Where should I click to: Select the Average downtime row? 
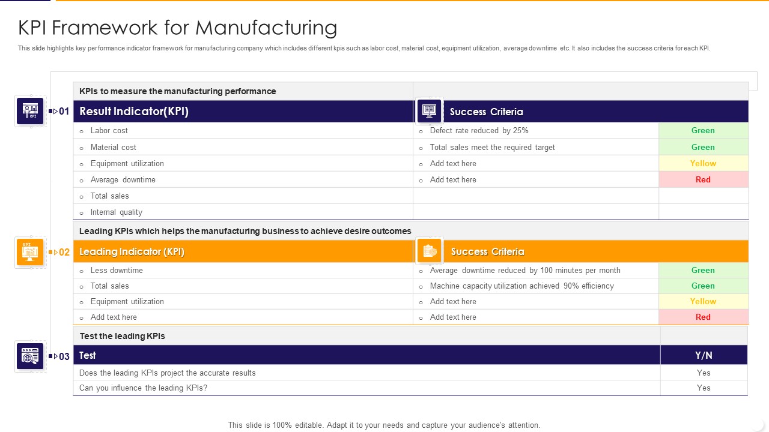243,179
